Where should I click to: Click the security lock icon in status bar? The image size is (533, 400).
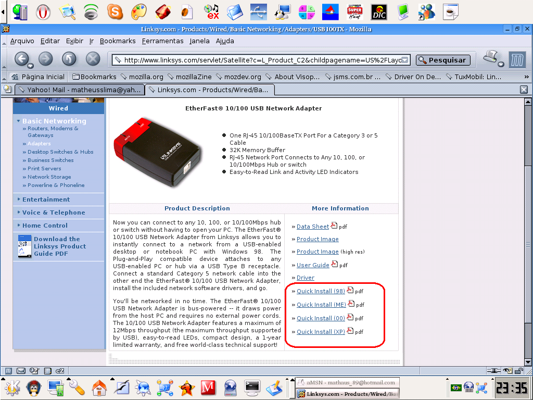point(519,371)
